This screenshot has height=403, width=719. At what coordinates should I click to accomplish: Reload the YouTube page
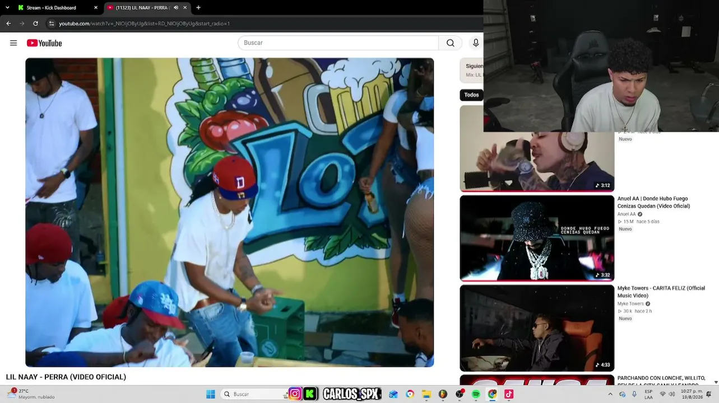point(35,24)
